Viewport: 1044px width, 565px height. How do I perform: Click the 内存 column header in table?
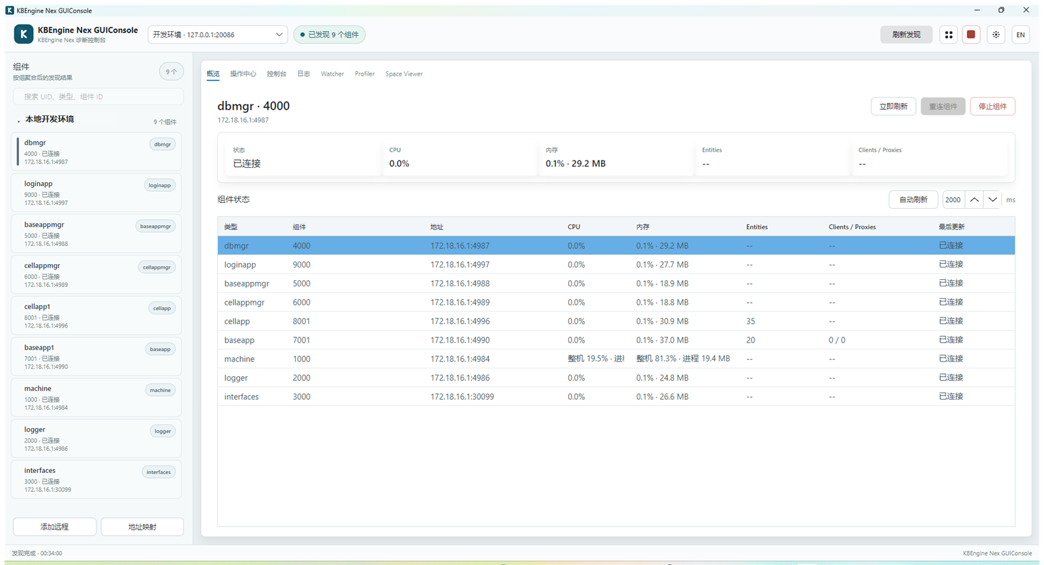pyautogui.click(x=643, y=227)
